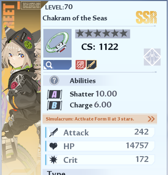The image size is (168, 175).
Task: Click the six-star advancement bar
Action: coord(102,34)
